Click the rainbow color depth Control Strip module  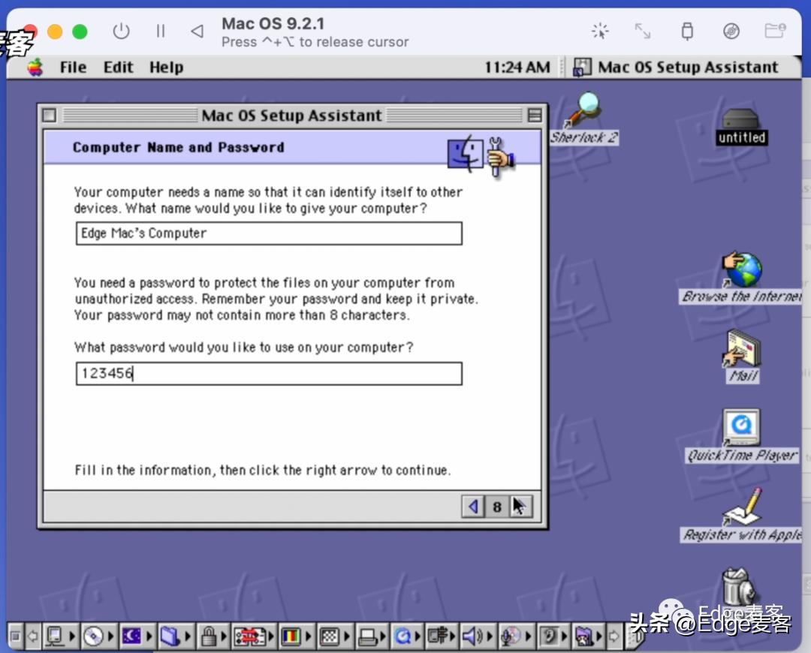click(x=290, y=635)
